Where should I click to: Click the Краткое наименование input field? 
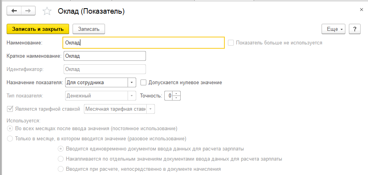tap(104, 56)
